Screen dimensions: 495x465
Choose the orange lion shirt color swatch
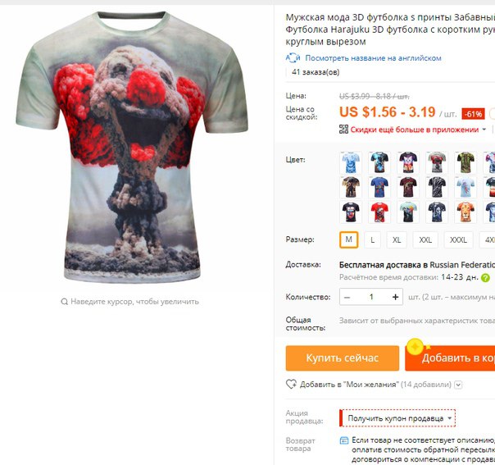point(465,212)
